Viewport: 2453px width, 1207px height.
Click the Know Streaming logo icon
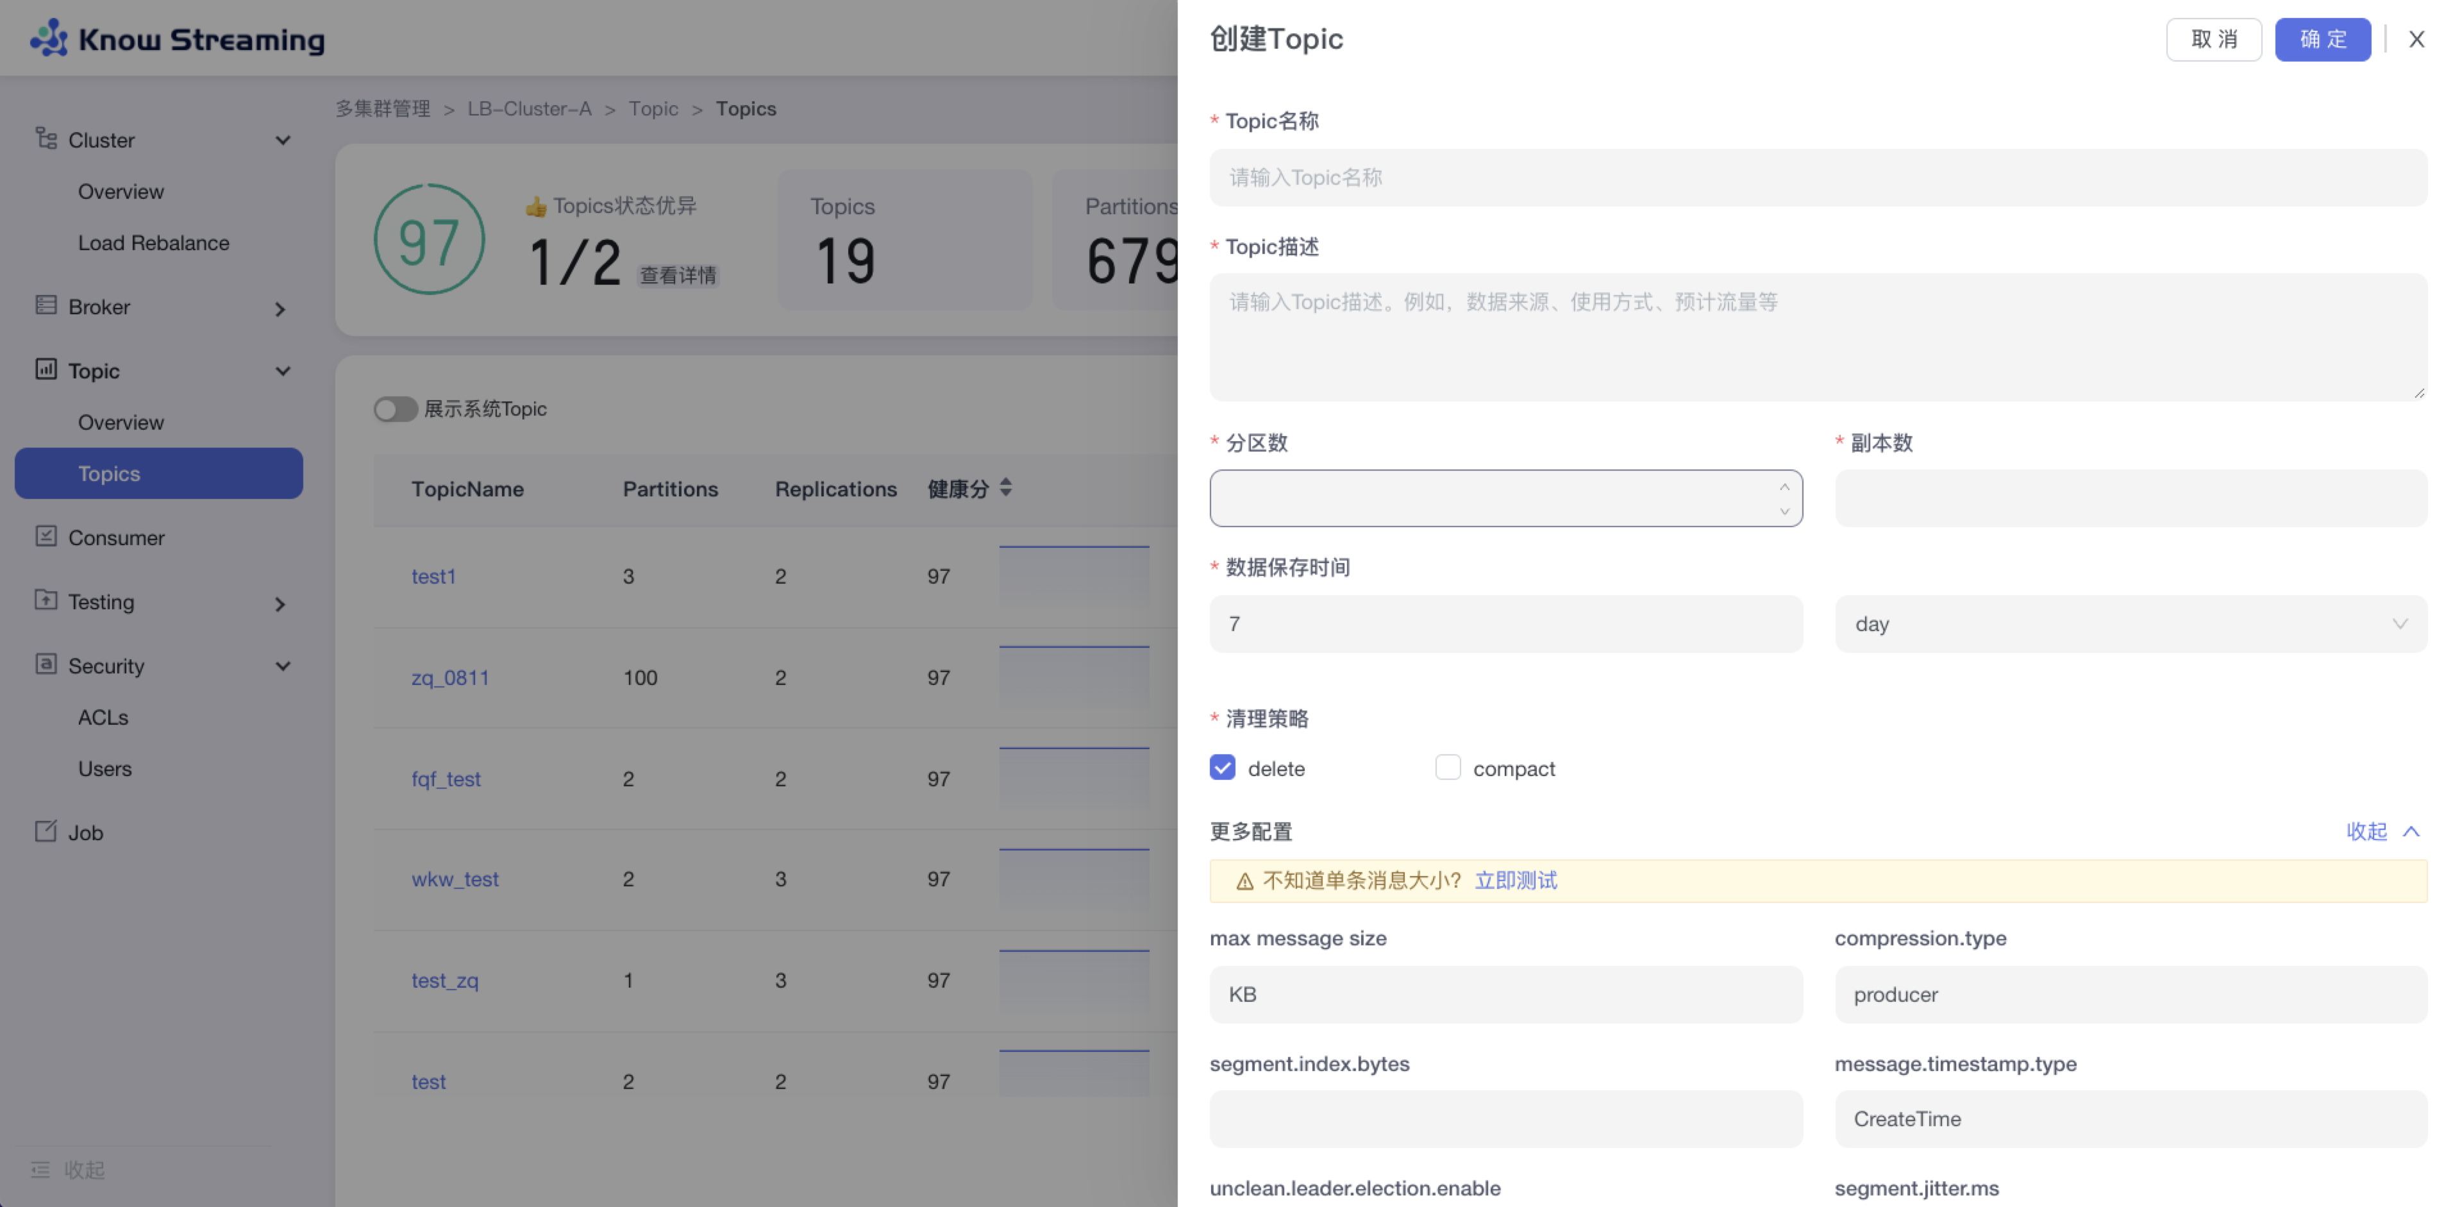(x=49, y=38)
